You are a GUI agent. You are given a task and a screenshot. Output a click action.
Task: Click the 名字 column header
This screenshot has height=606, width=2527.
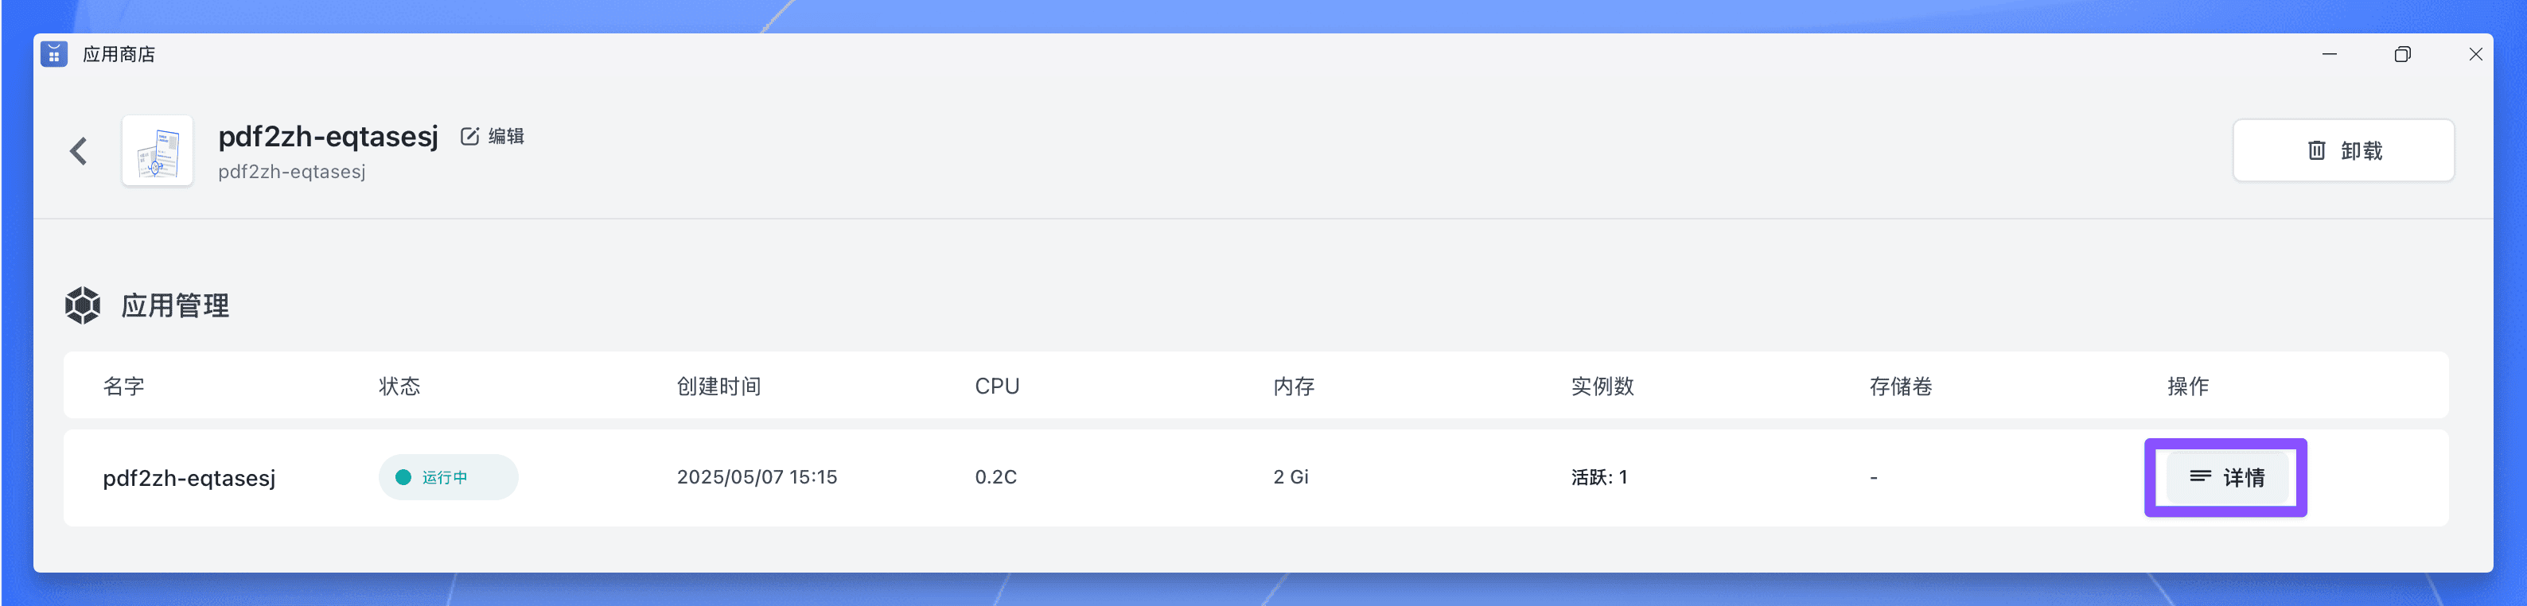(123, 387)
